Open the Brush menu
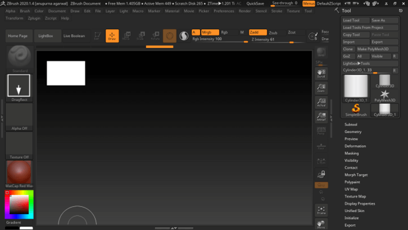The image size is (408, 230). click(x=25, y=11)
